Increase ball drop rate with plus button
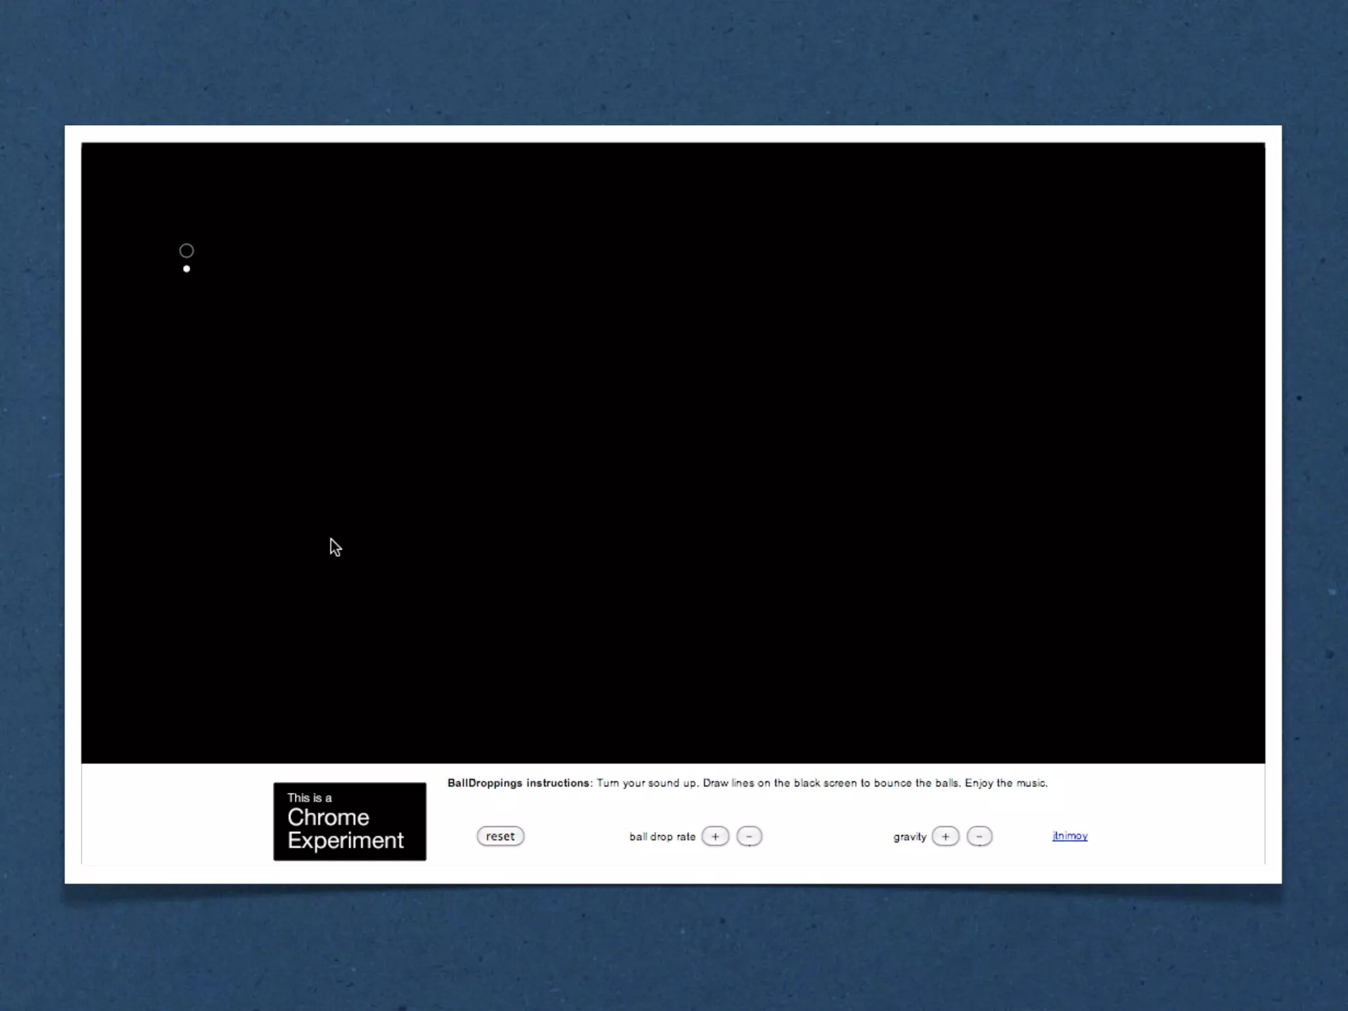This screenshot has width=1348, height=1011. (x=715, y=836)
